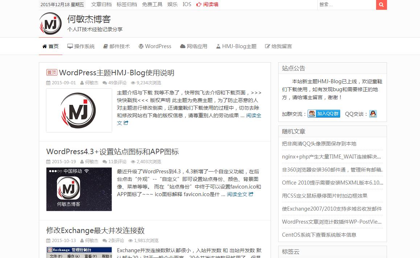
Task: Click comment bubble icon beside 11条评论
Action: click(105, 162)
